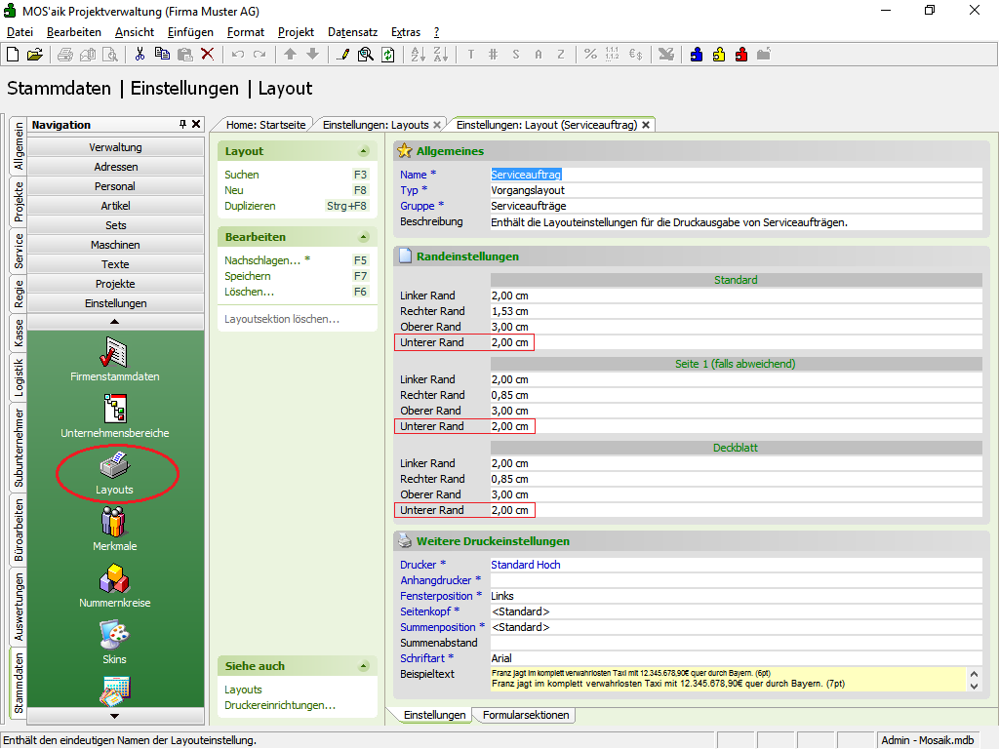Screen dimensions: 999x749
Task: Click the Cut scissors icon
Action: pyautogui.click(x=140, y=55)
